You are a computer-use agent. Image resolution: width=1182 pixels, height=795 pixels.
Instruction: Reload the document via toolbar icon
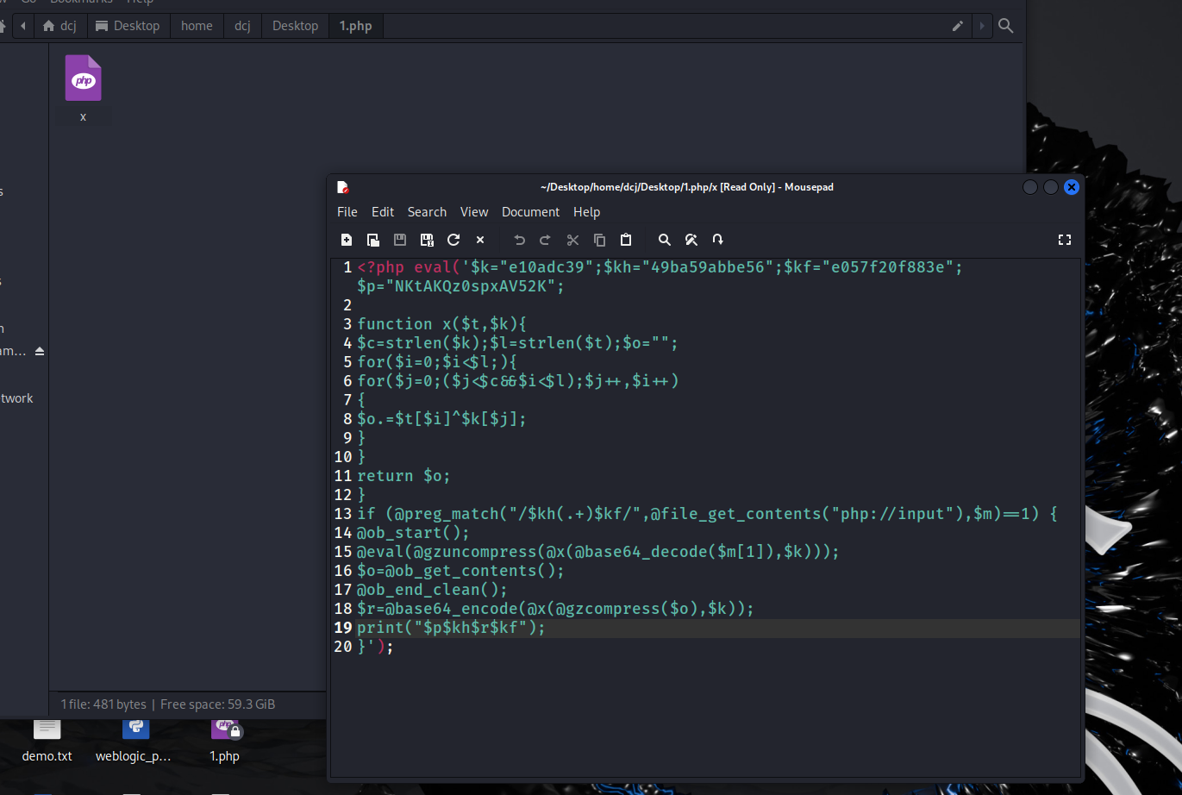click(x=453, y=240)
